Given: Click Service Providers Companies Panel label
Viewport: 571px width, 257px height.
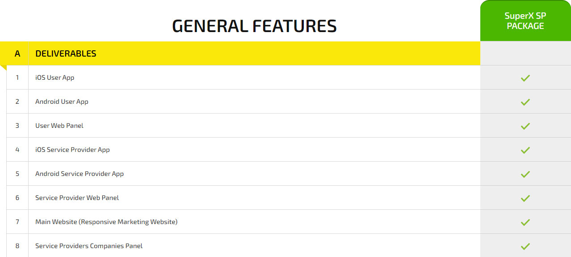Looking at the screenshot, I should click(x=89, y=246).
